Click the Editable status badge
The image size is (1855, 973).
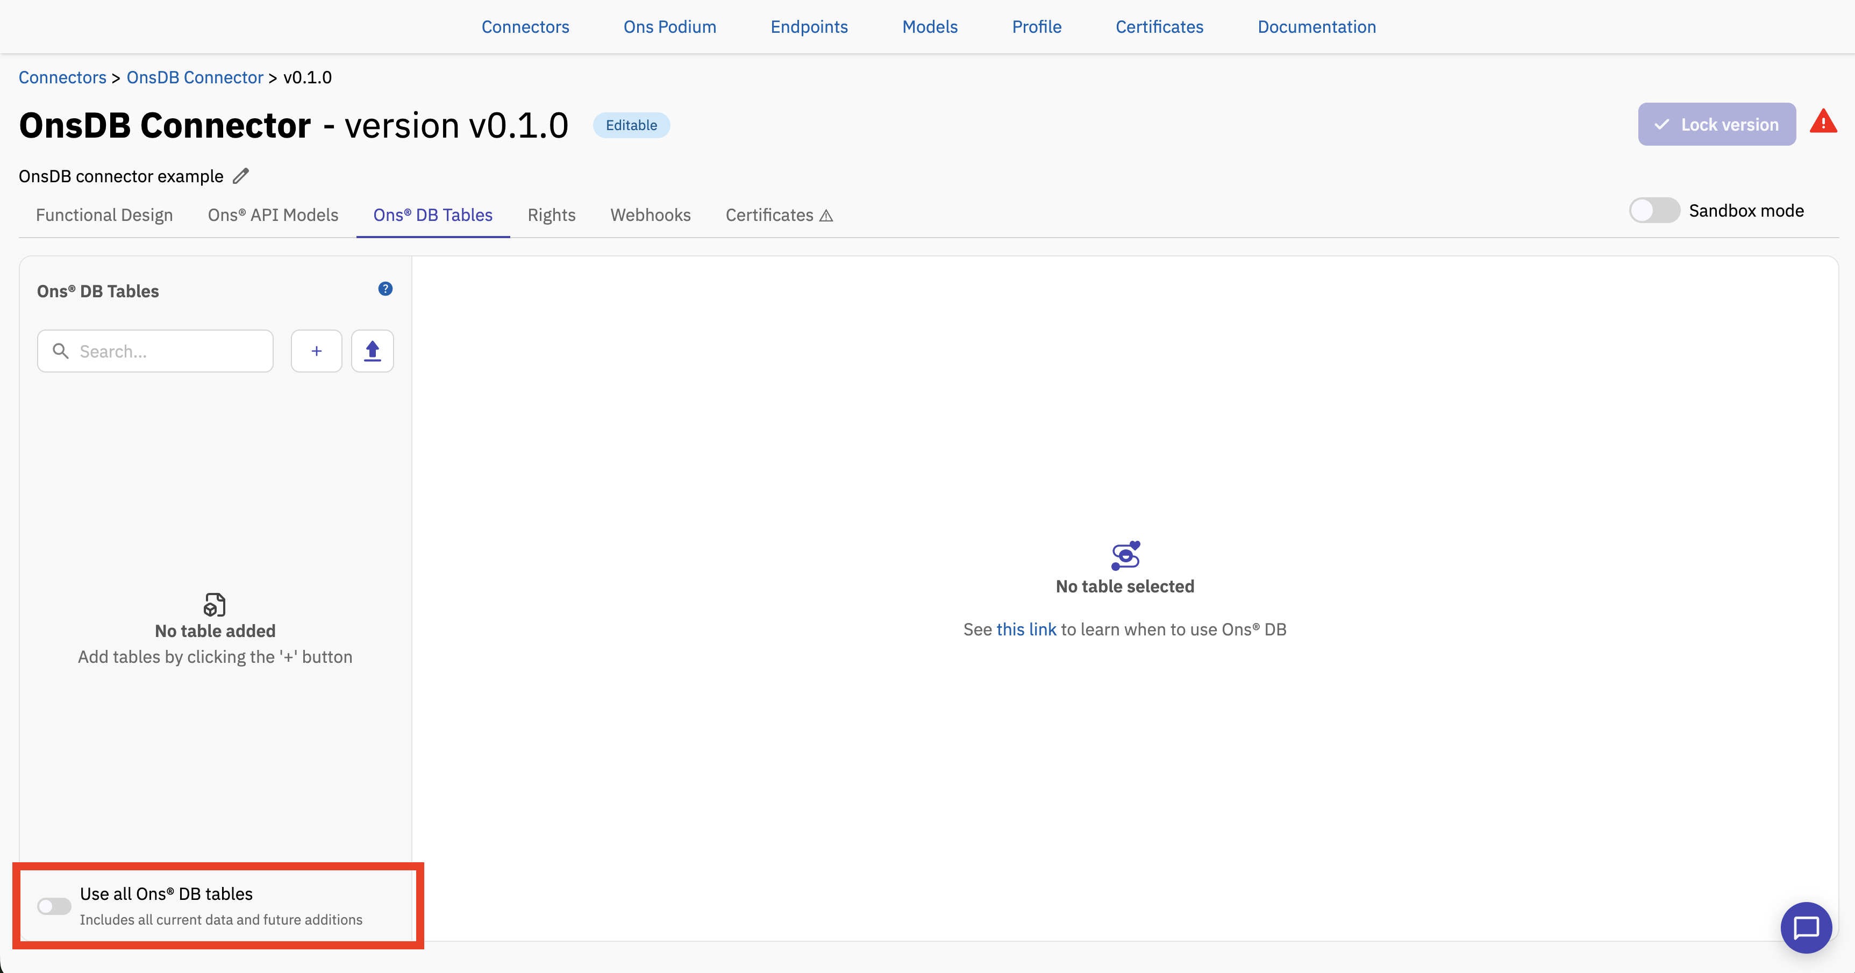point(632,125)
